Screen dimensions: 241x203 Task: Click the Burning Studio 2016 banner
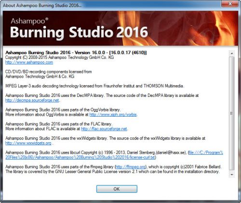coord(120,28)
